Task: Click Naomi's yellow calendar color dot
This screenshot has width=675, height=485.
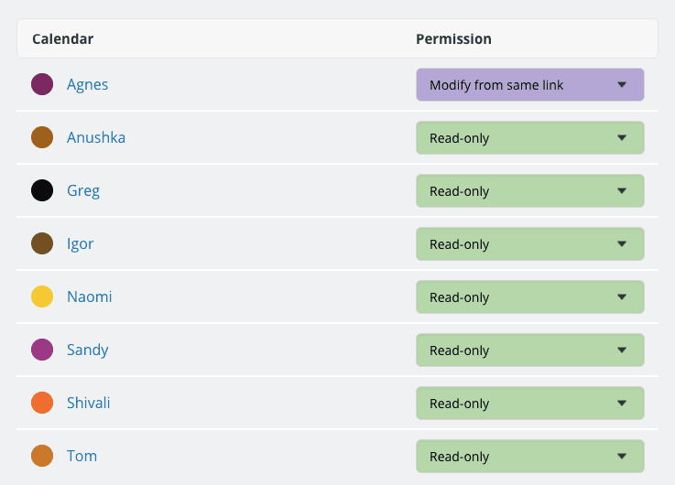Action: click(41, 297)
